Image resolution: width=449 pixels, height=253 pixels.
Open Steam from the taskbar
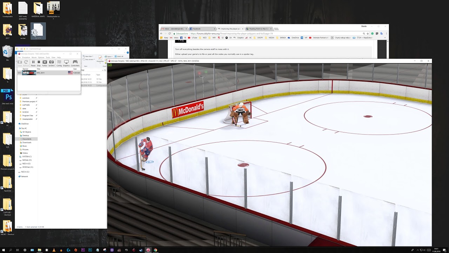141,250
